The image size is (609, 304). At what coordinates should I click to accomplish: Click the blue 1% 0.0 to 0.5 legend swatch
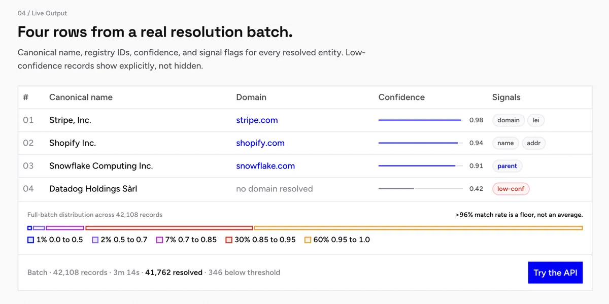(31, 240)
